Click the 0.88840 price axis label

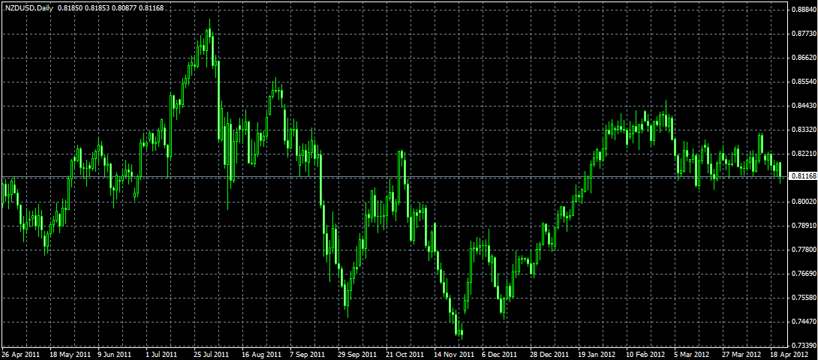point(803,10)
